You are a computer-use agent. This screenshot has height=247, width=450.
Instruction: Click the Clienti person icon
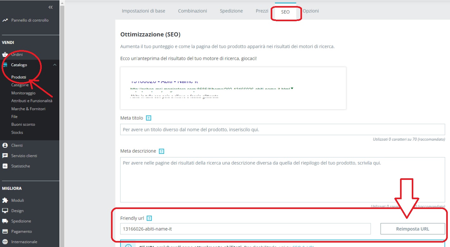[5, 145]
